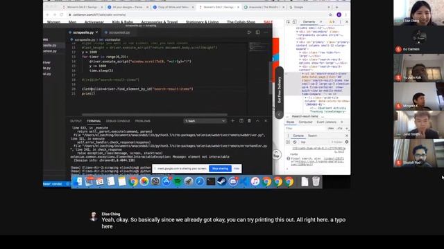Switch to the scrapesite.py editor tab

tap(83, 33)
